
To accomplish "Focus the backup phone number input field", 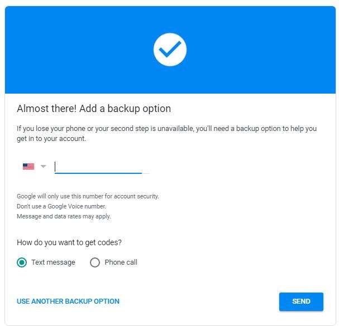I will (x=102, y=167).
